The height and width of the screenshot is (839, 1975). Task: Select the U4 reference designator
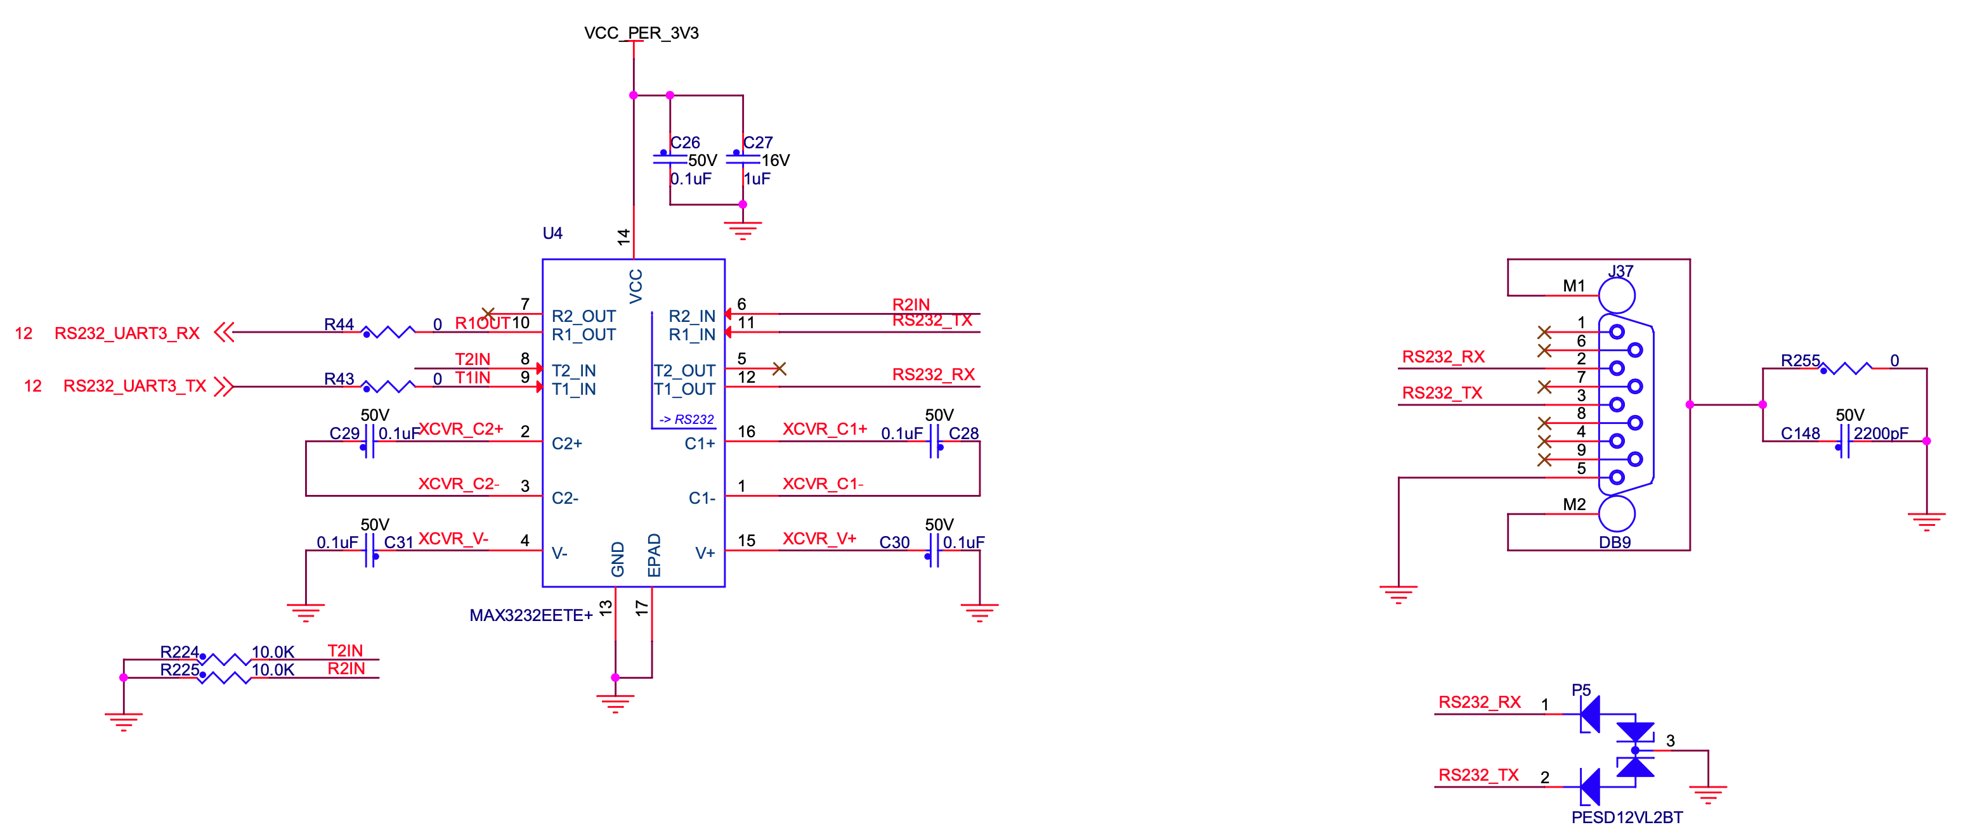tap(552, 233)
